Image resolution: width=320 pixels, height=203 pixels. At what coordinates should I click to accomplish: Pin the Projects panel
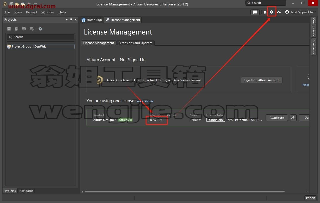71,20
